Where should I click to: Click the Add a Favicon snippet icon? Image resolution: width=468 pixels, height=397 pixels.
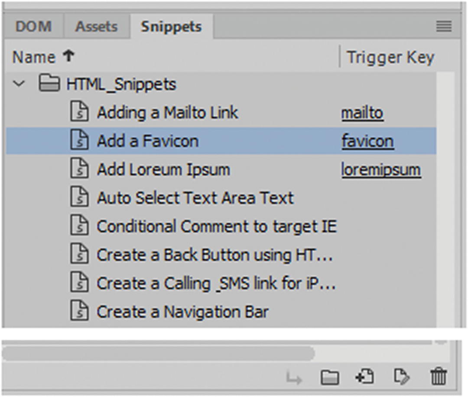point(79,141)
